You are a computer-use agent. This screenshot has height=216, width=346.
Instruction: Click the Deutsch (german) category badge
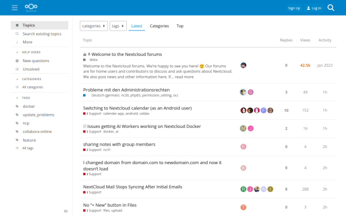click(101, 96)
